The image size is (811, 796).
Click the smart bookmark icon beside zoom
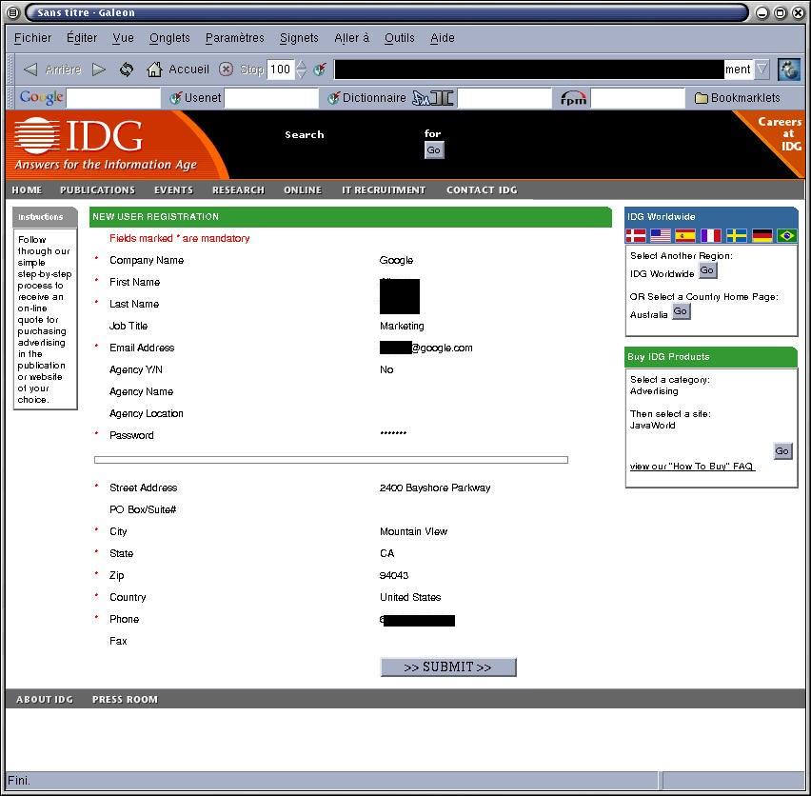[320, 70]
